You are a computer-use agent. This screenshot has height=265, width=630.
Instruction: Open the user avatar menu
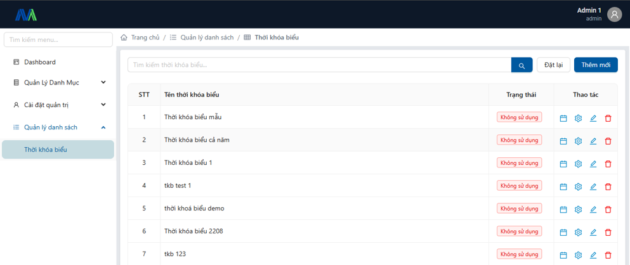coord(614,15)
